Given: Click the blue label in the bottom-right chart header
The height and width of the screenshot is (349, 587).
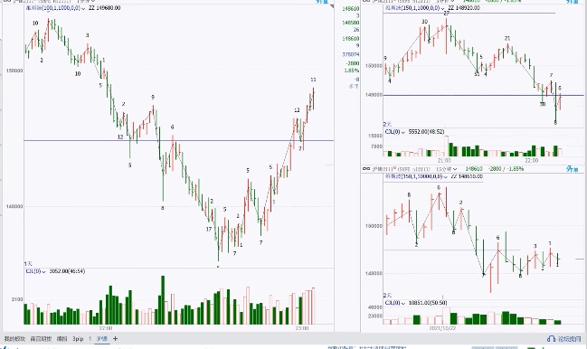Looking at the screenshot, I should [x=573, y=169].
